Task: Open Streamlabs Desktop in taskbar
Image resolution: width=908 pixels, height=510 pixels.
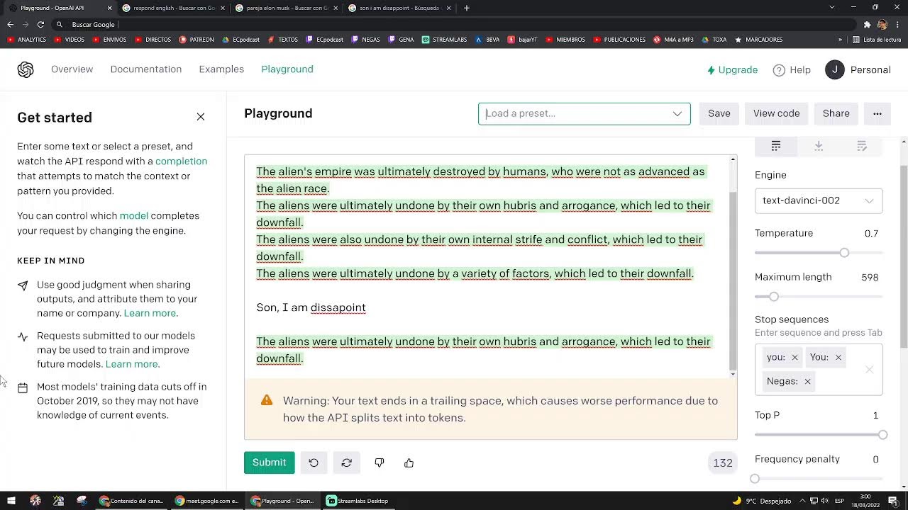Action: point(358,501)
